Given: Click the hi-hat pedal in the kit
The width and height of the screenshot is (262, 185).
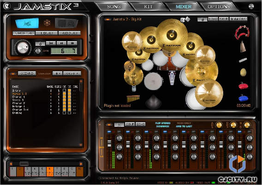Looking at the screenshot, I should coord(134,88).
